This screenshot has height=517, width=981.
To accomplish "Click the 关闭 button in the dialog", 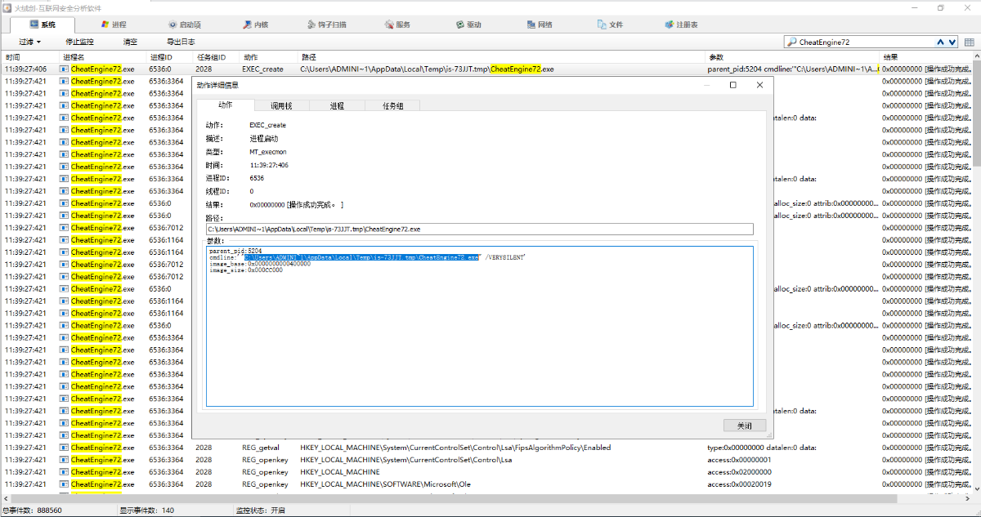I will 745,426.
